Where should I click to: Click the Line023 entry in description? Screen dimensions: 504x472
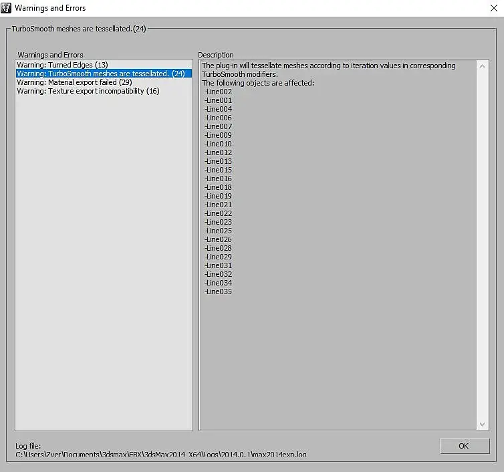coord(219,222)
